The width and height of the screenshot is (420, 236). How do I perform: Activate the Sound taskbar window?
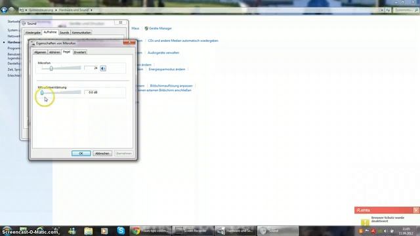click(x=278, y=231)
